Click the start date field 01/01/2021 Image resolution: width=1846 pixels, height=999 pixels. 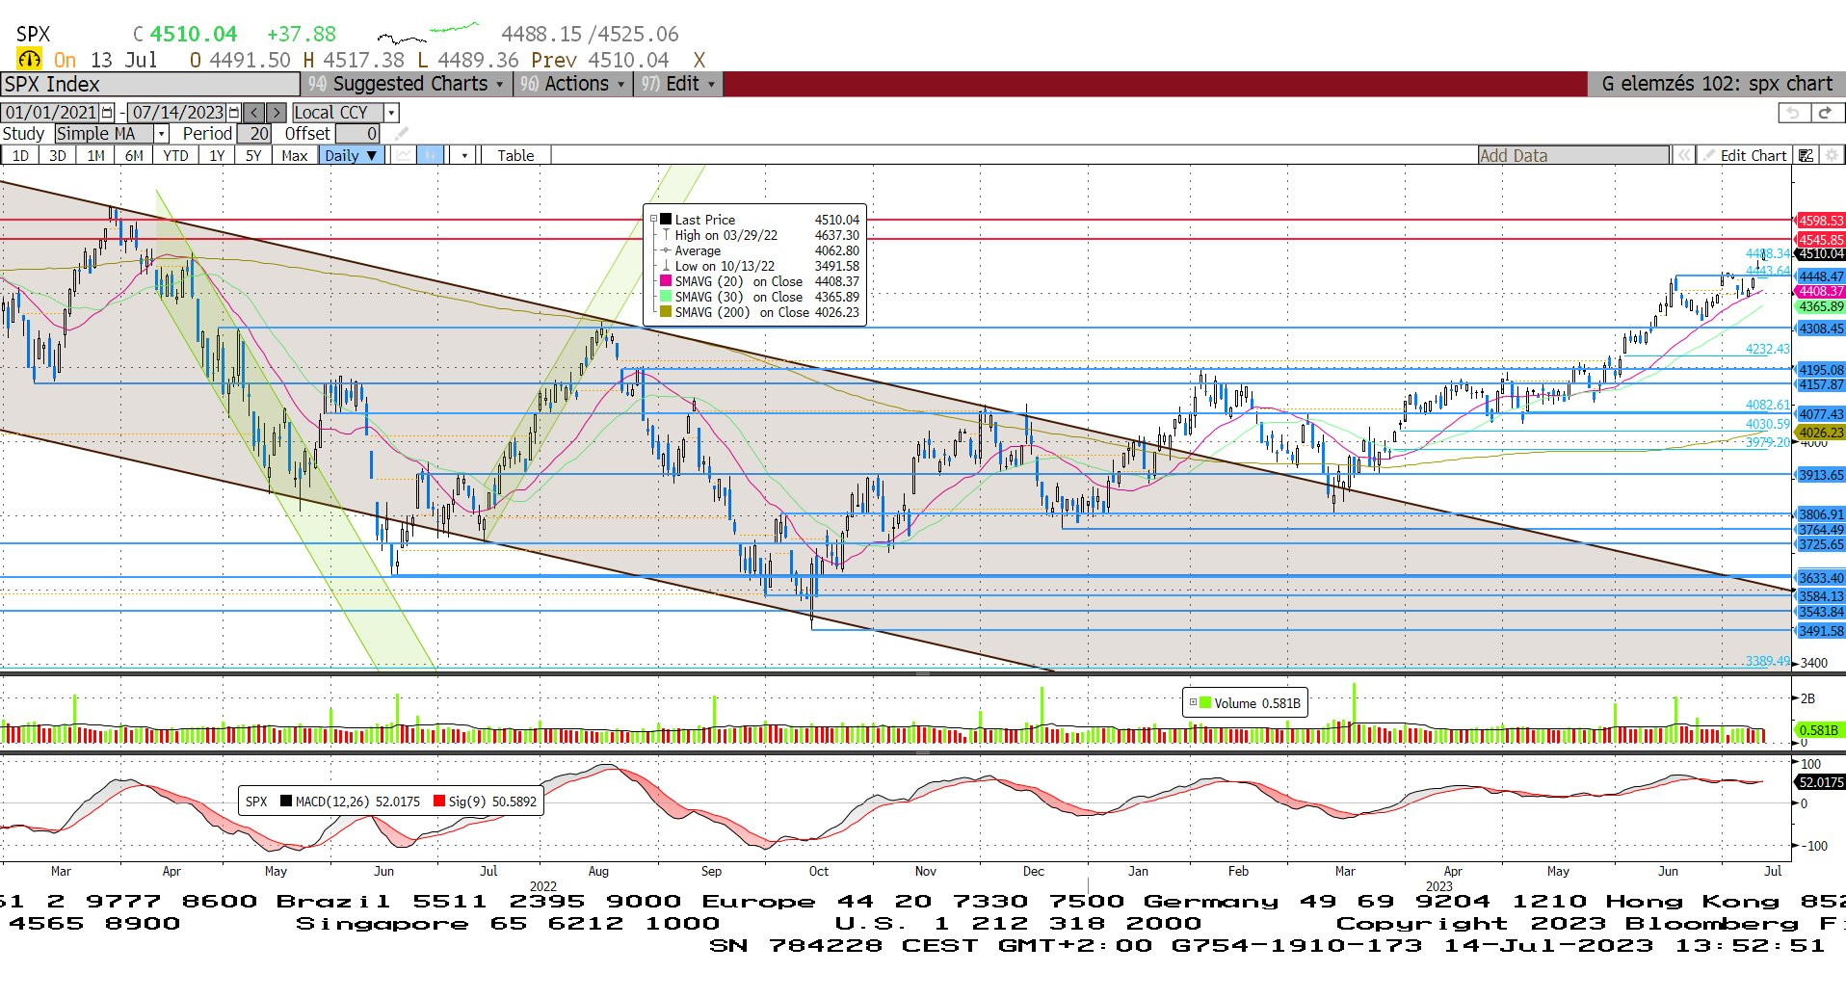(51, 113)
